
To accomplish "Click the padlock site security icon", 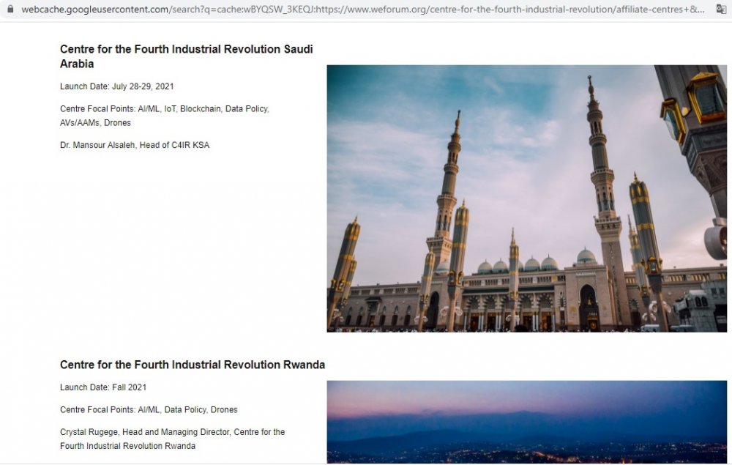I will [10, 10].
